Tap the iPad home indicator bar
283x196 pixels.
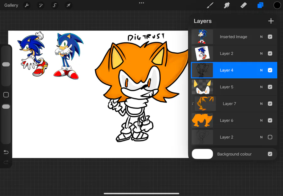[141, 194]
